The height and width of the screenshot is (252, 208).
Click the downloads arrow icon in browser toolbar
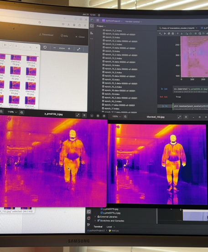[68, 24]
